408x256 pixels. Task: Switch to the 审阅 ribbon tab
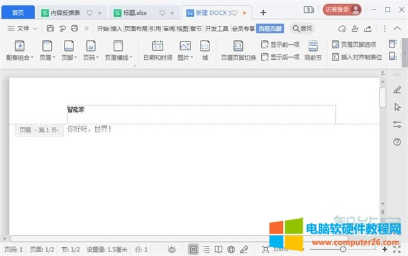point(169,29)
